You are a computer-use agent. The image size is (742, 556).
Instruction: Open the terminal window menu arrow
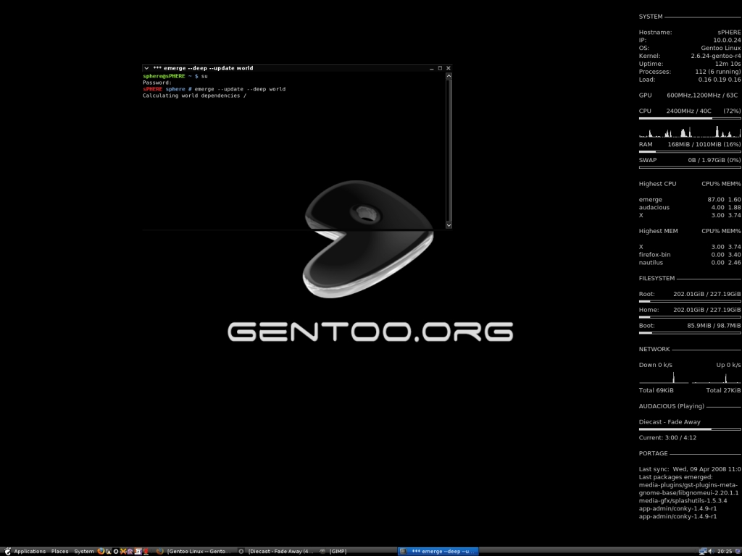click(146, 68)
